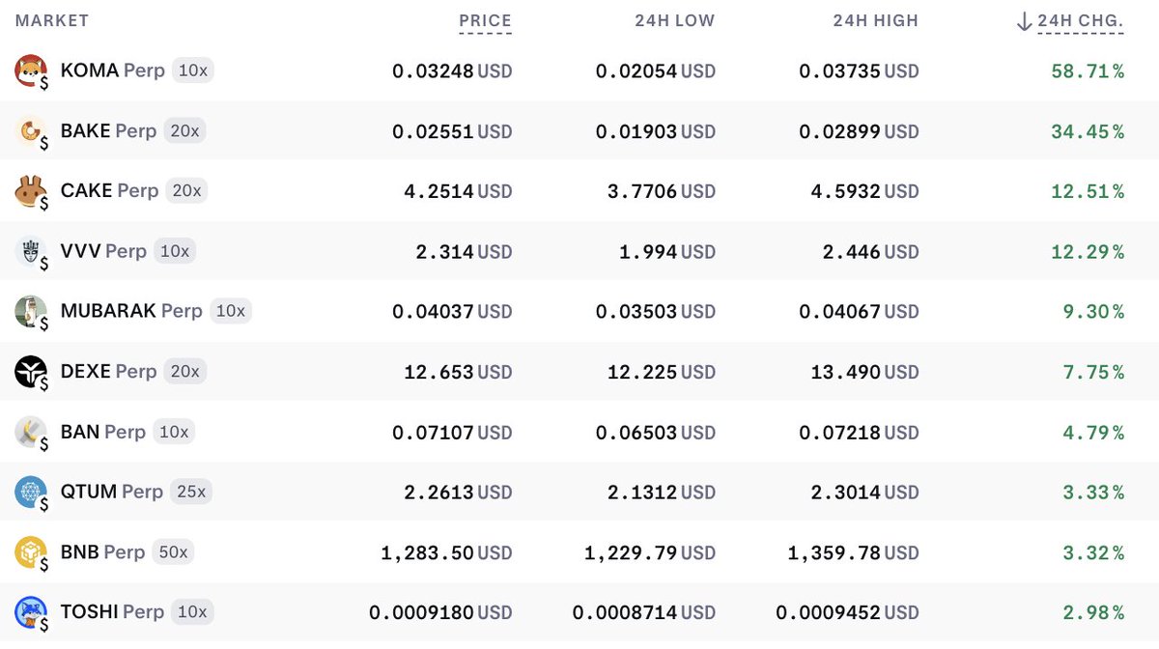Click the KOMA token icon

pyautogui.click(x=30, y=71)
